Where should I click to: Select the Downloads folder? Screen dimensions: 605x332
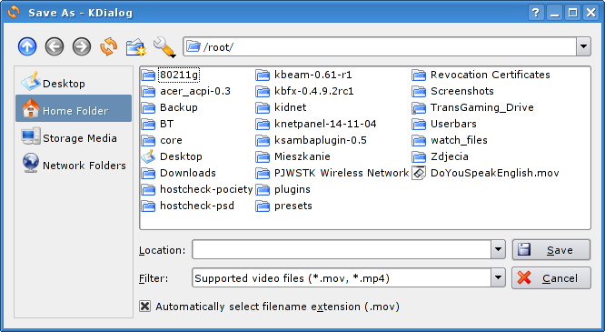[178, 173]
